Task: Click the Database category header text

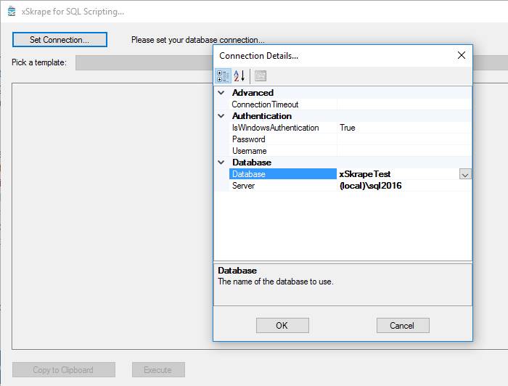Action: click(x=252, y=163)
